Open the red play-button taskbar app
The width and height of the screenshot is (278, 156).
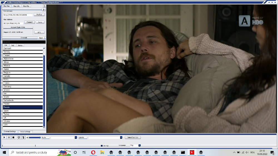pos(192,152)
